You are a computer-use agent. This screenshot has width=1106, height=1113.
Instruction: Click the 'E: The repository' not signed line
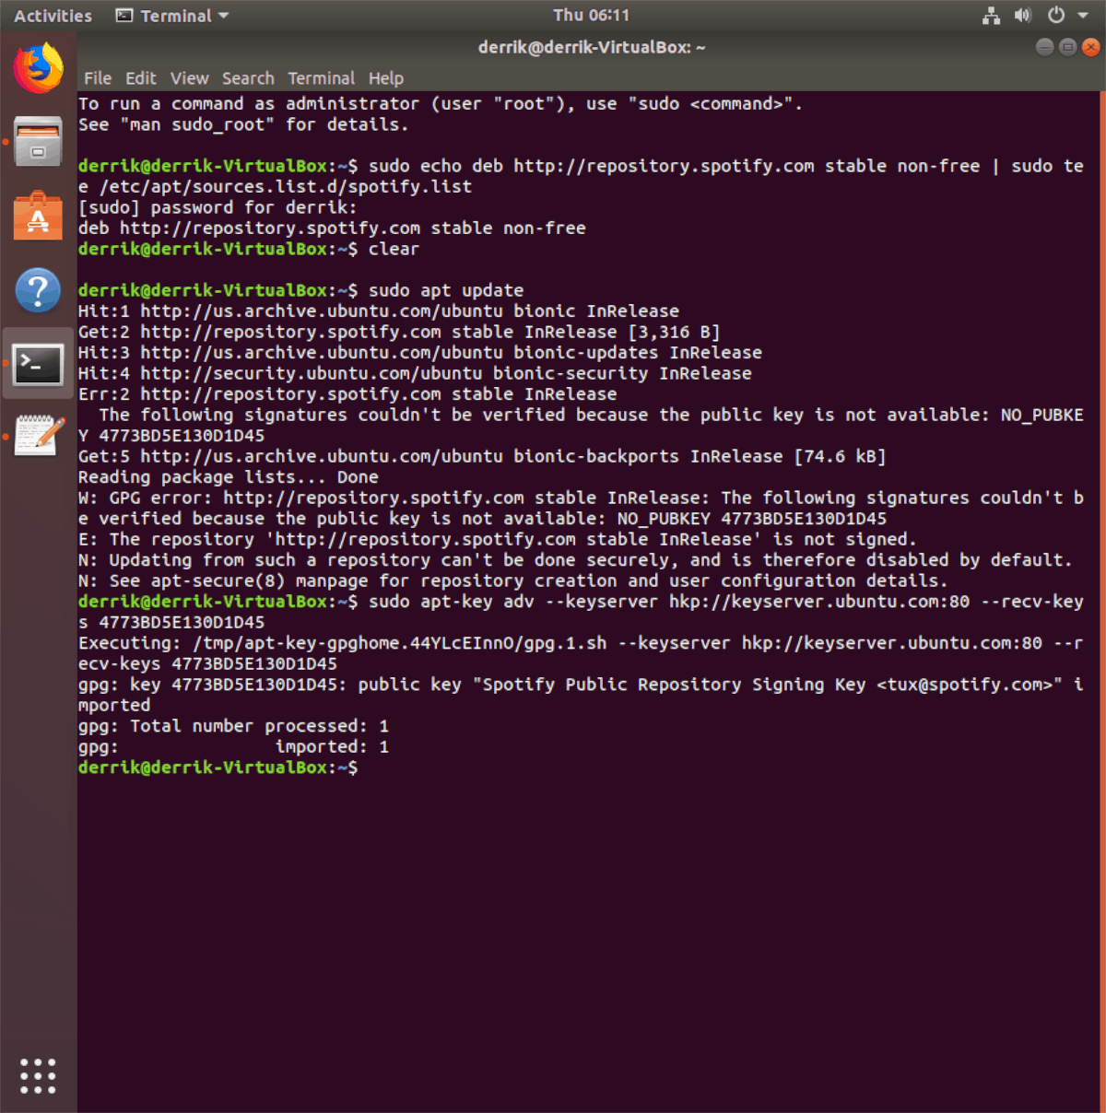pos(498,539)
